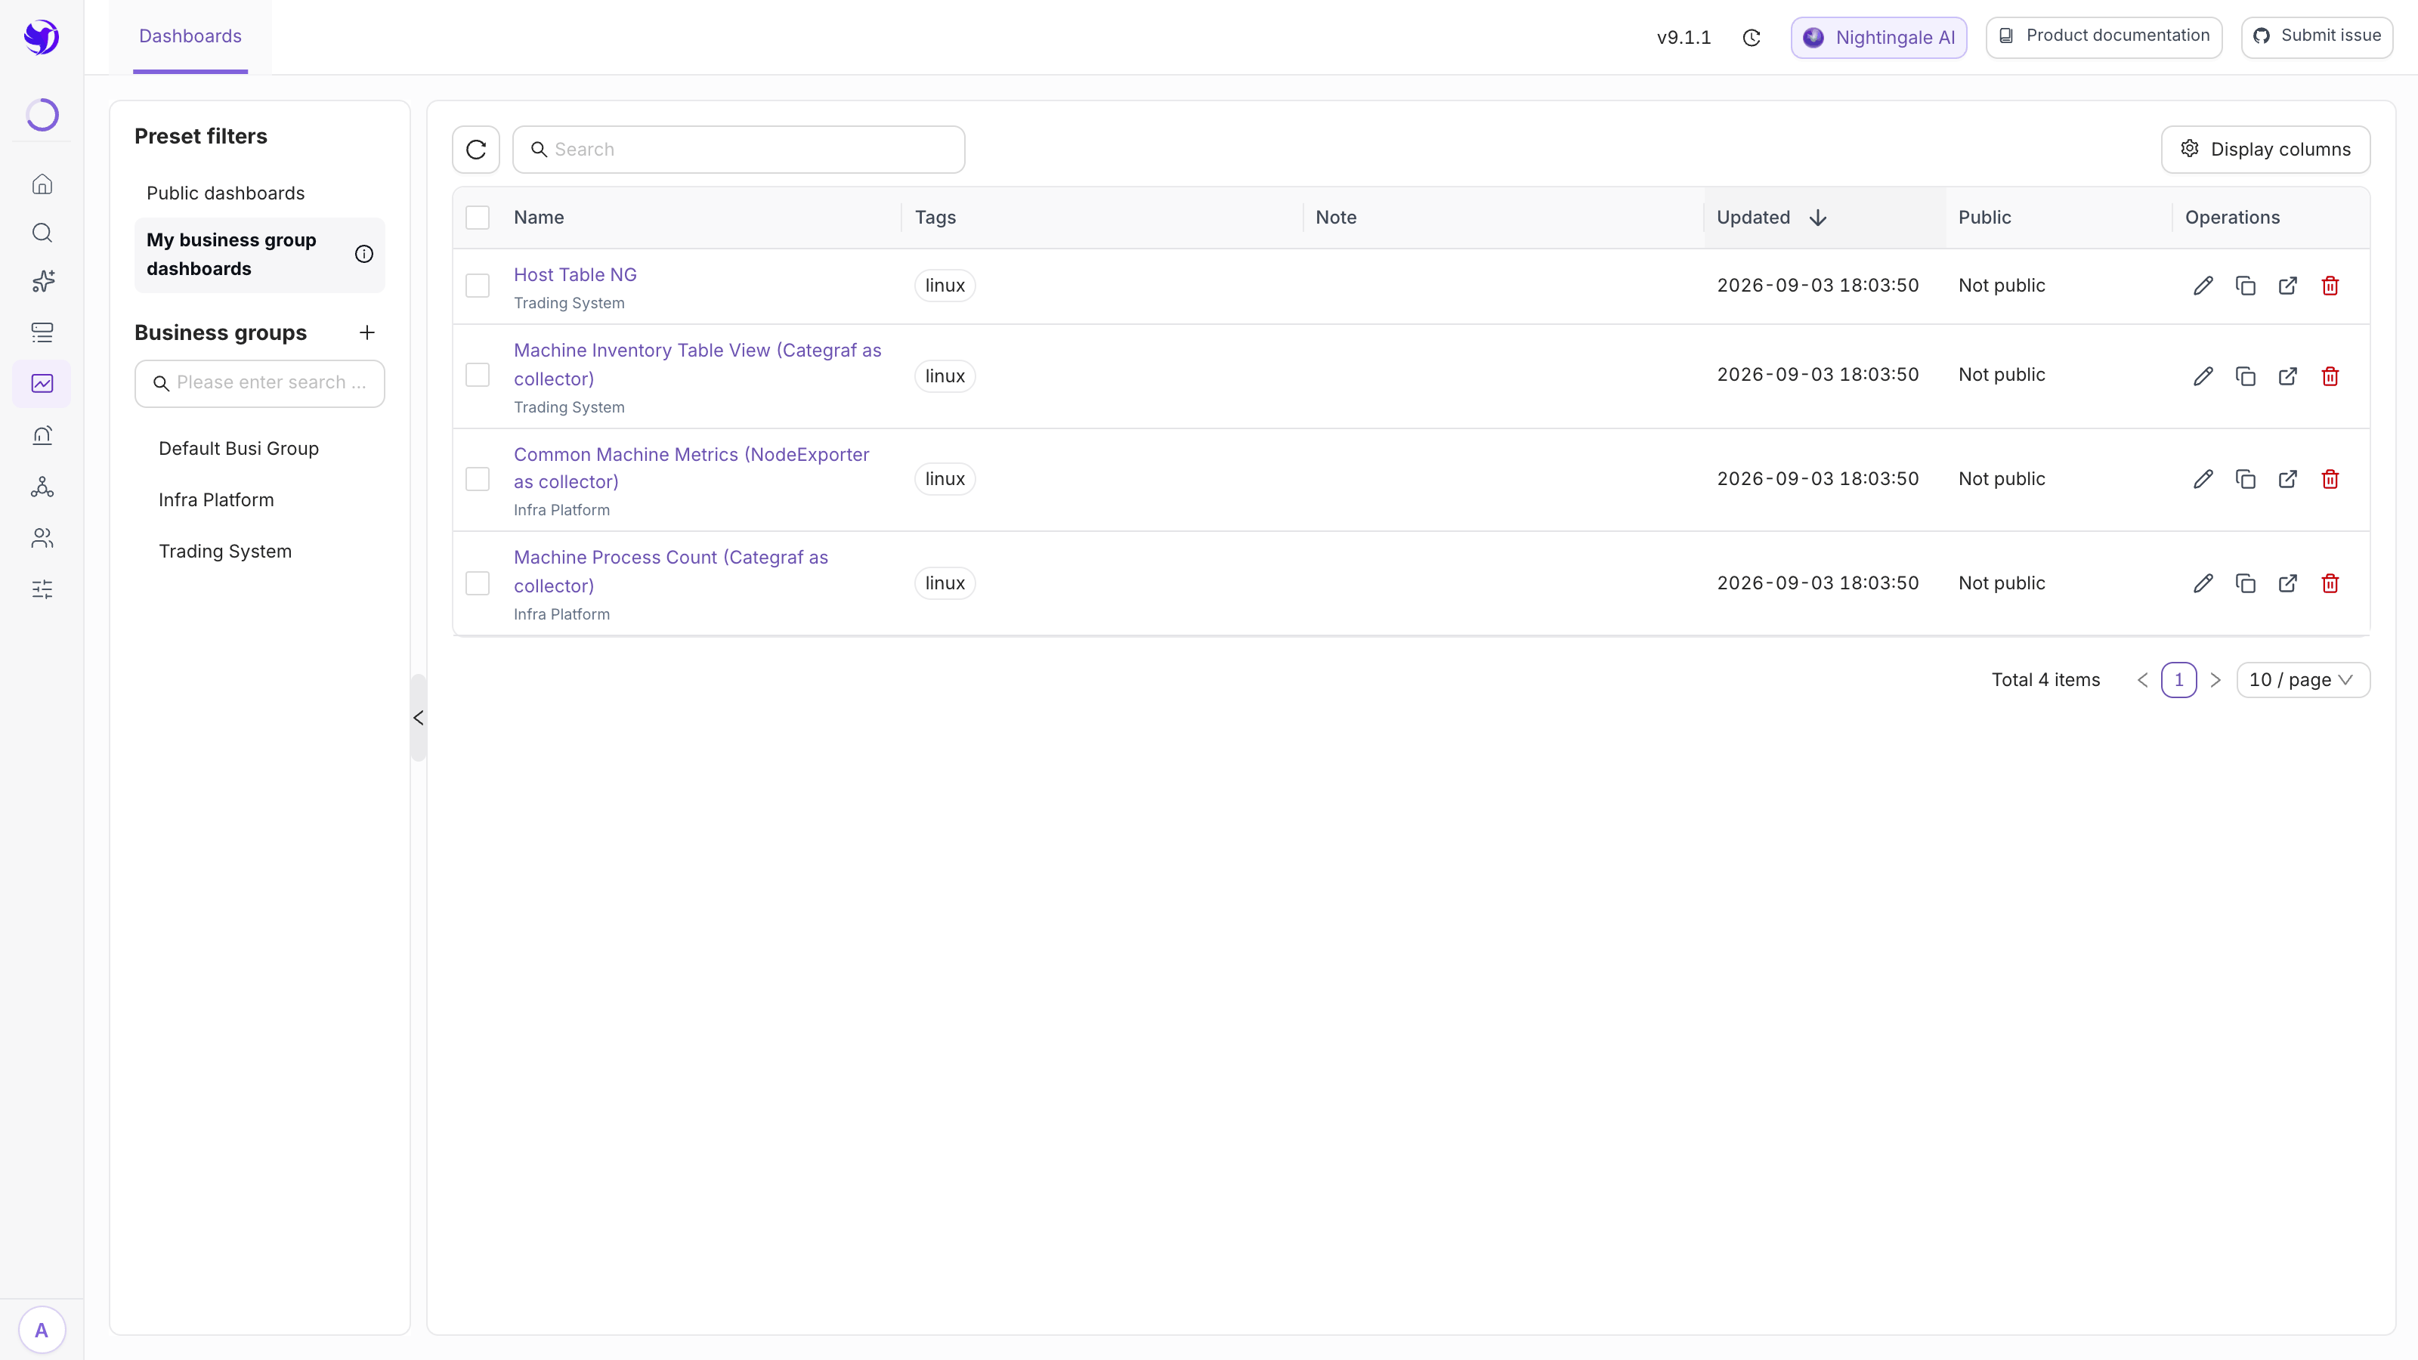
Task: Toggle the select-all checkbox in header
Action: (478, 218)
